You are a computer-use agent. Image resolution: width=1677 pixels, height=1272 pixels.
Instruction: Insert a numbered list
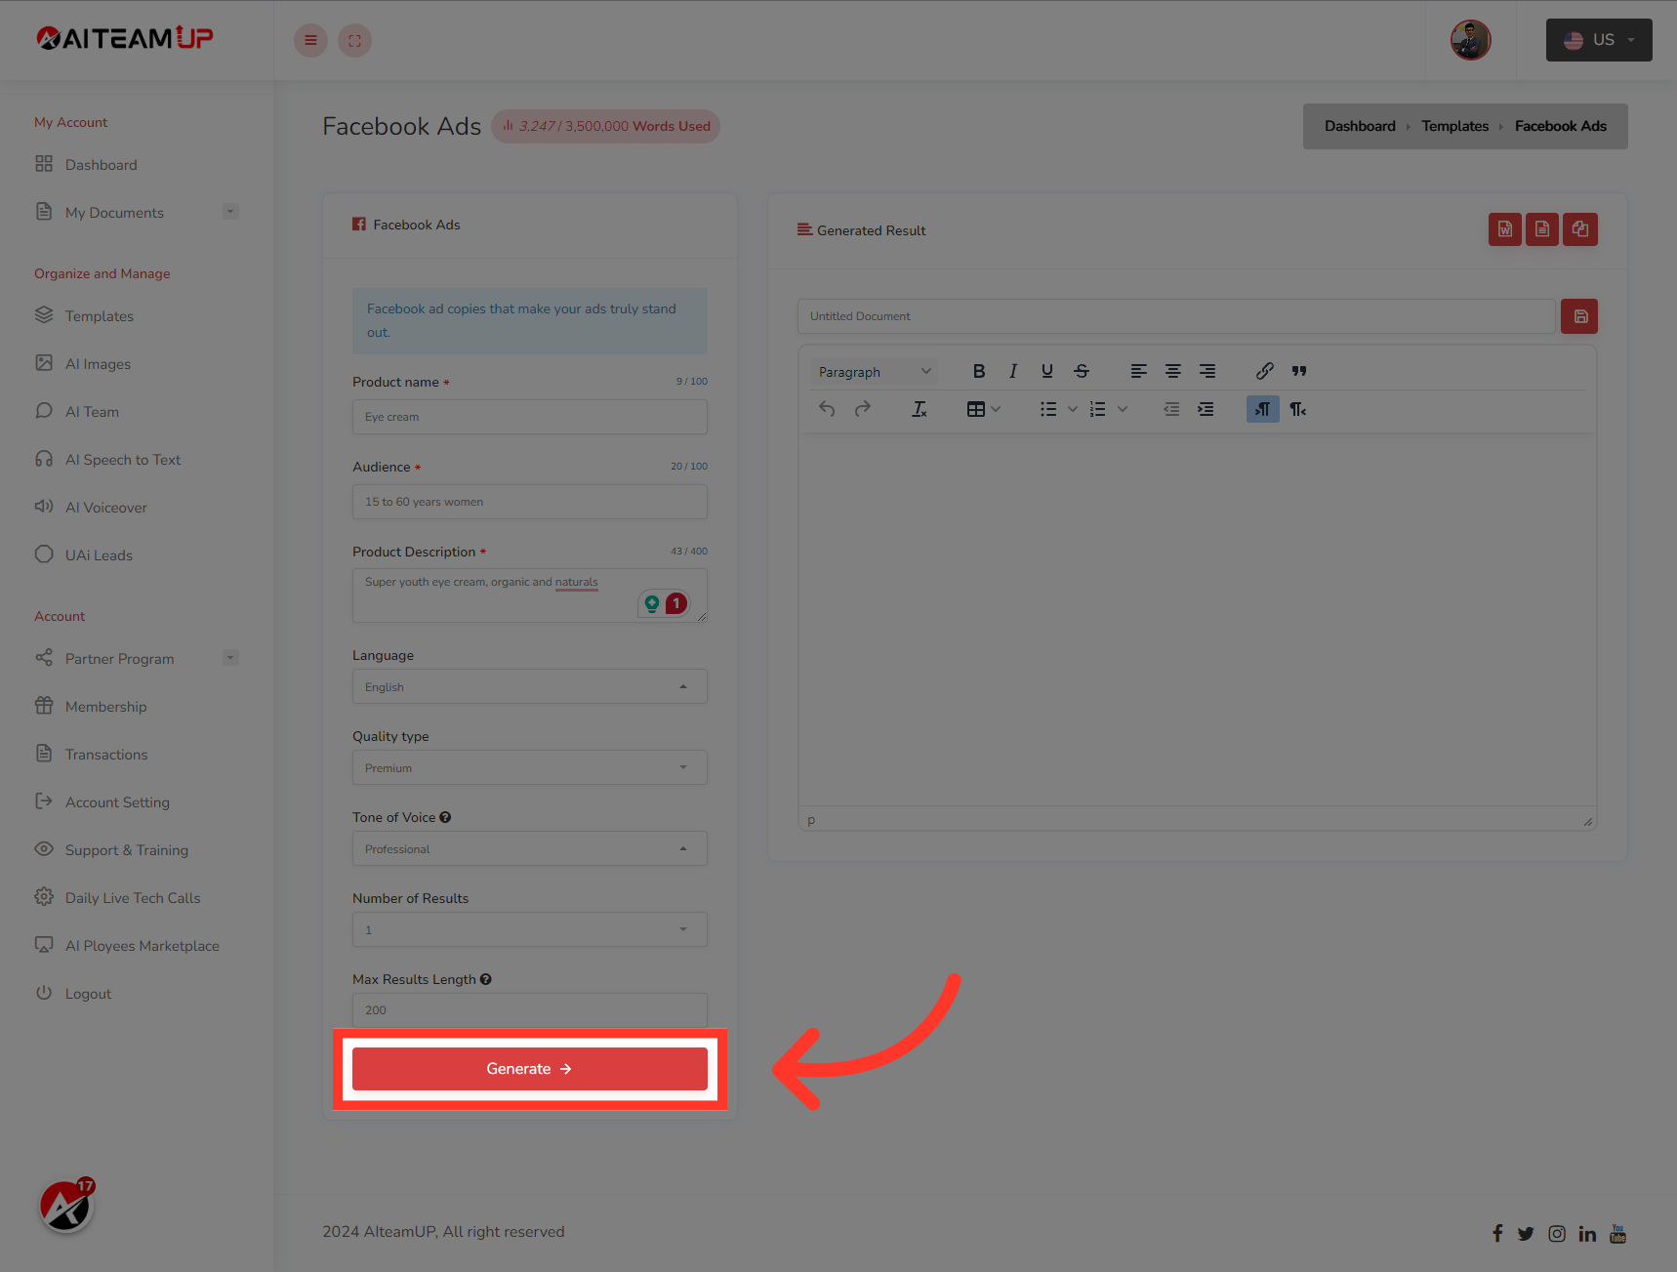1098,409
